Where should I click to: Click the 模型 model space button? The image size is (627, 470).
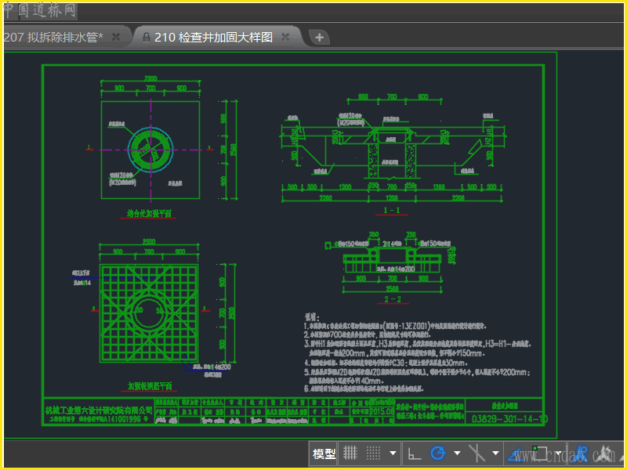[x=324, y=454]
